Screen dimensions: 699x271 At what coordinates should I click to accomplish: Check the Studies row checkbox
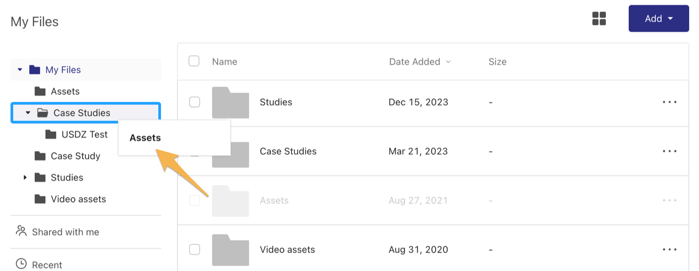(x=195, y=102)
